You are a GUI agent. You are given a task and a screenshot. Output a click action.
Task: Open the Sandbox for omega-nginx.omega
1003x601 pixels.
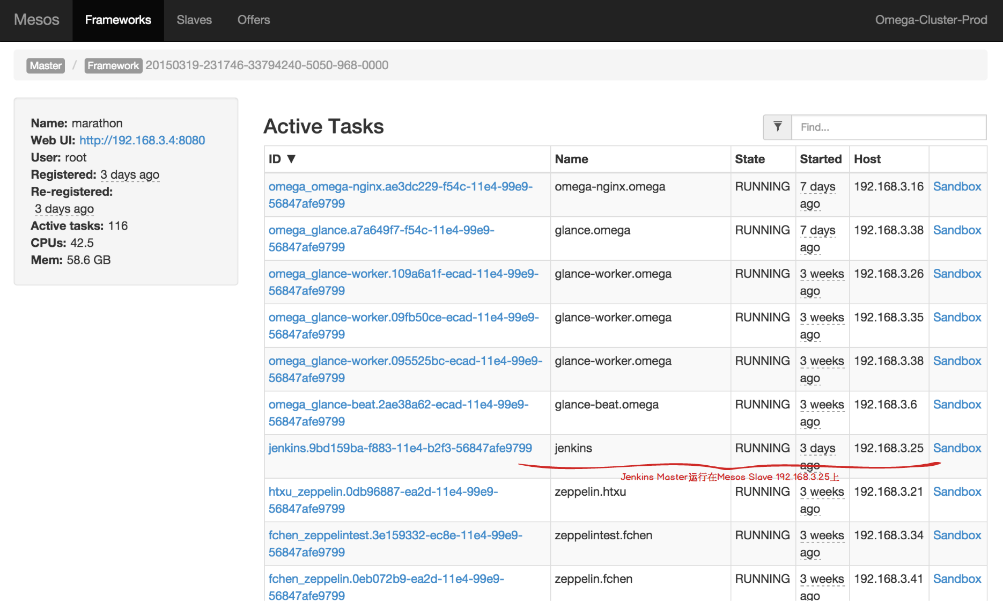[957, 187]
